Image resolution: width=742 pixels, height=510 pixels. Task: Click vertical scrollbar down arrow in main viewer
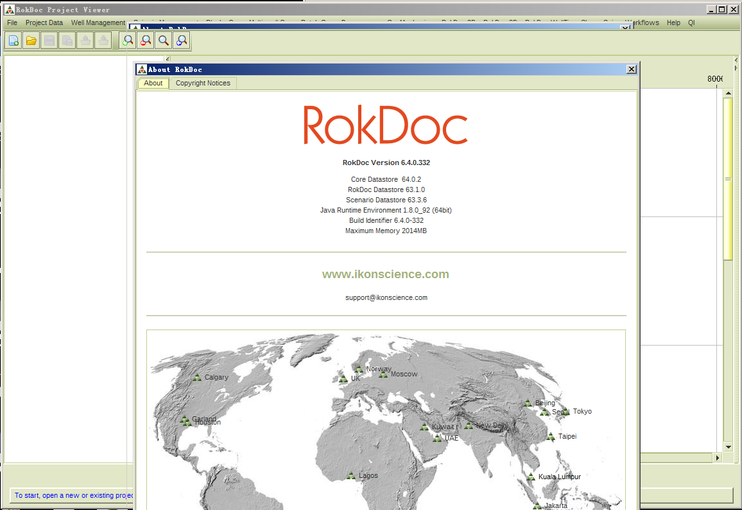(x=729, y=447)
